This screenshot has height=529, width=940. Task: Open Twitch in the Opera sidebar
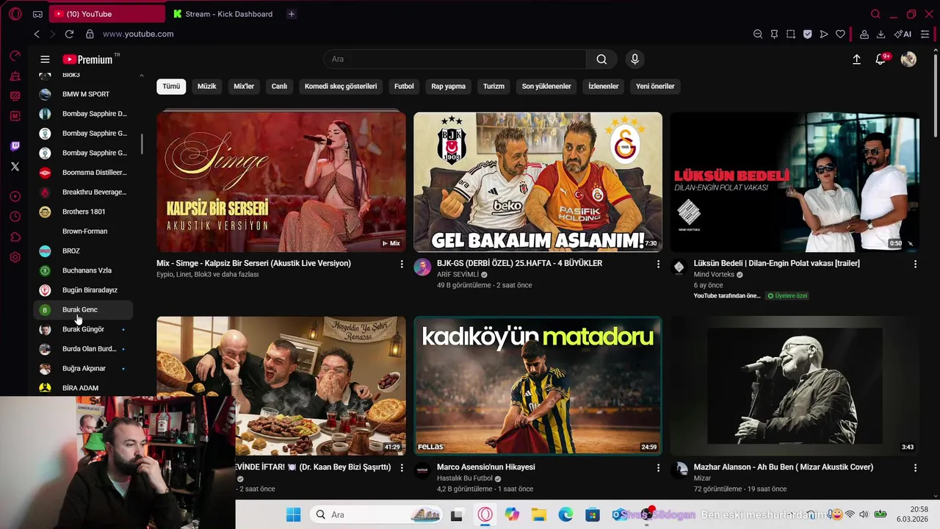15,146
